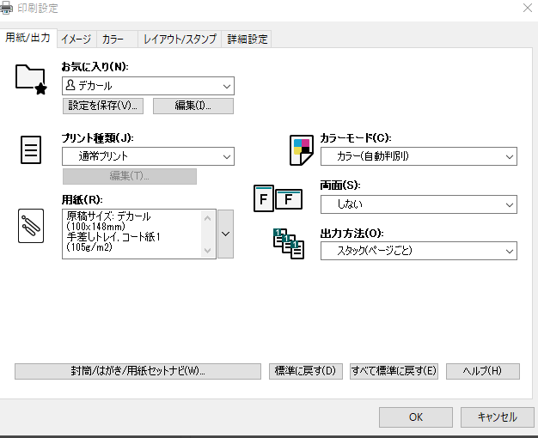This screenshot has width=538, height=438.
Task: Switch to the 詳細設定 tab
Action: point(247,40)
